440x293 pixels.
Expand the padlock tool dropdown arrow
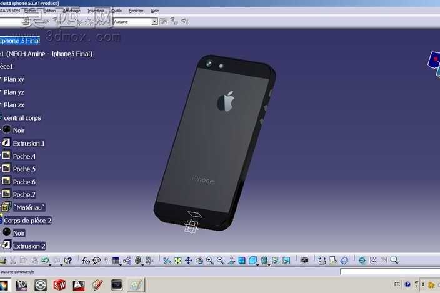click(142, 265)
